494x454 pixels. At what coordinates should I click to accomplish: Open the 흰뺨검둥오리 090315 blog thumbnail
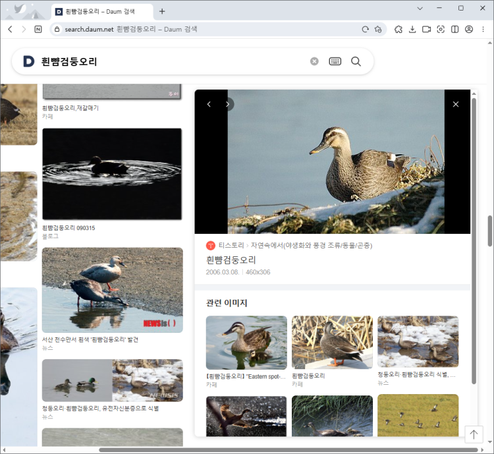click(111, 174)
